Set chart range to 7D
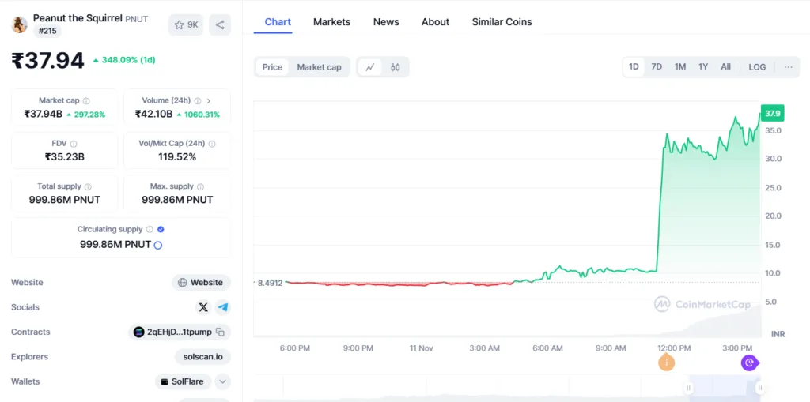 (657, 67)
